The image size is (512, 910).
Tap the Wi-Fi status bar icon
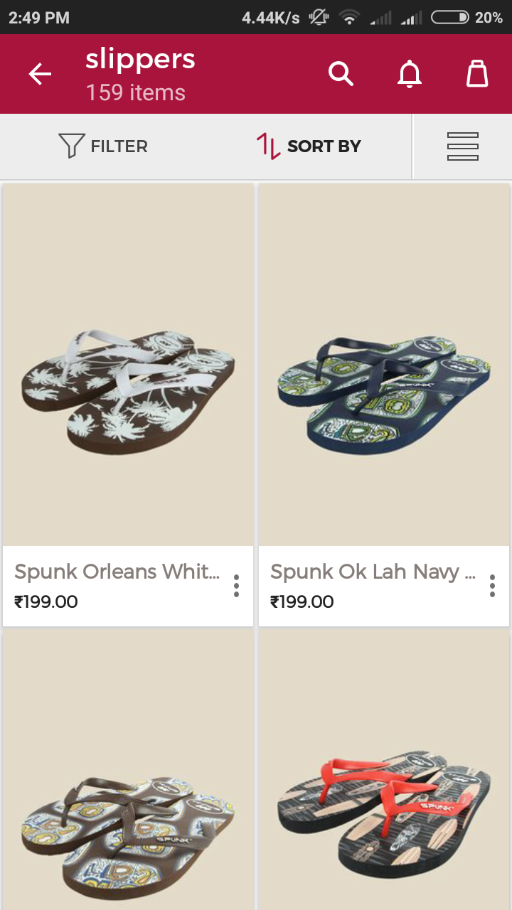click(x=348, y=17)
